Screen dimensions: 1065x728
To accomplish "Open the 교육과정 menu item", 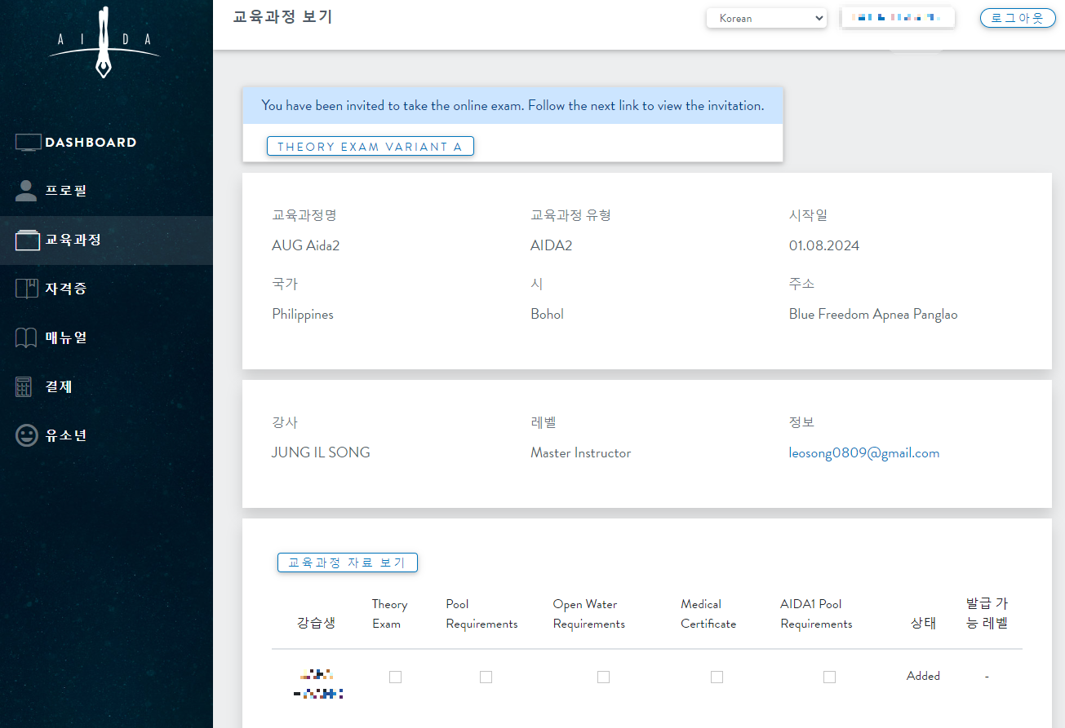I will tap(106, 240).
